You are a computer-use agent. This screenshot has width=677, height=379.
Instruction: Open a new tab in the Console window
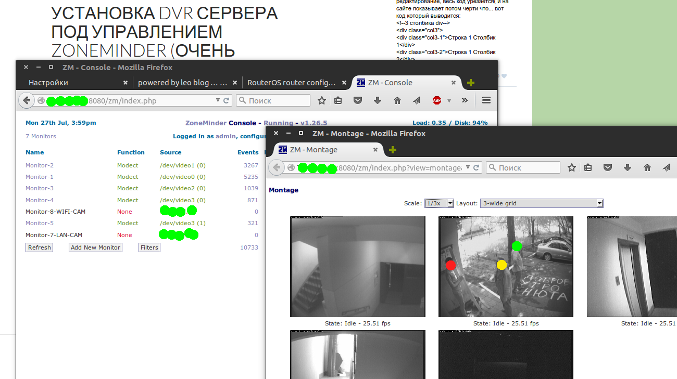click(471, 83)
